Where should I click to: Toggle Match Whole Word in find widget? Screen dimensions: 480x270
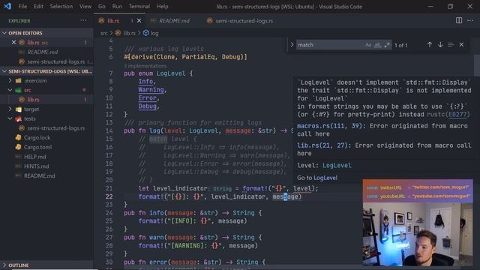click(x=377, y=45)
